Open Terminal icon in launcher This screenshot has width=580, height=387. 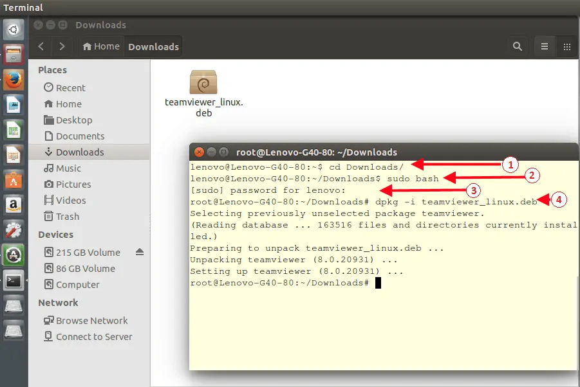[14, 281]
